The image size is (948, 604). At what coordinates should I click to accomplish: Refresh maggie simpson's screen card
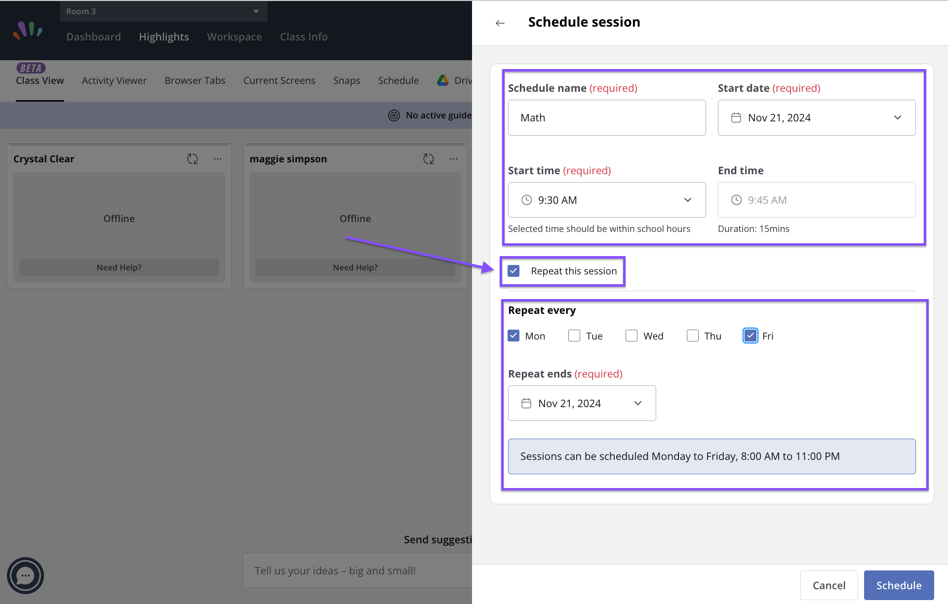(x=429, y=159)
